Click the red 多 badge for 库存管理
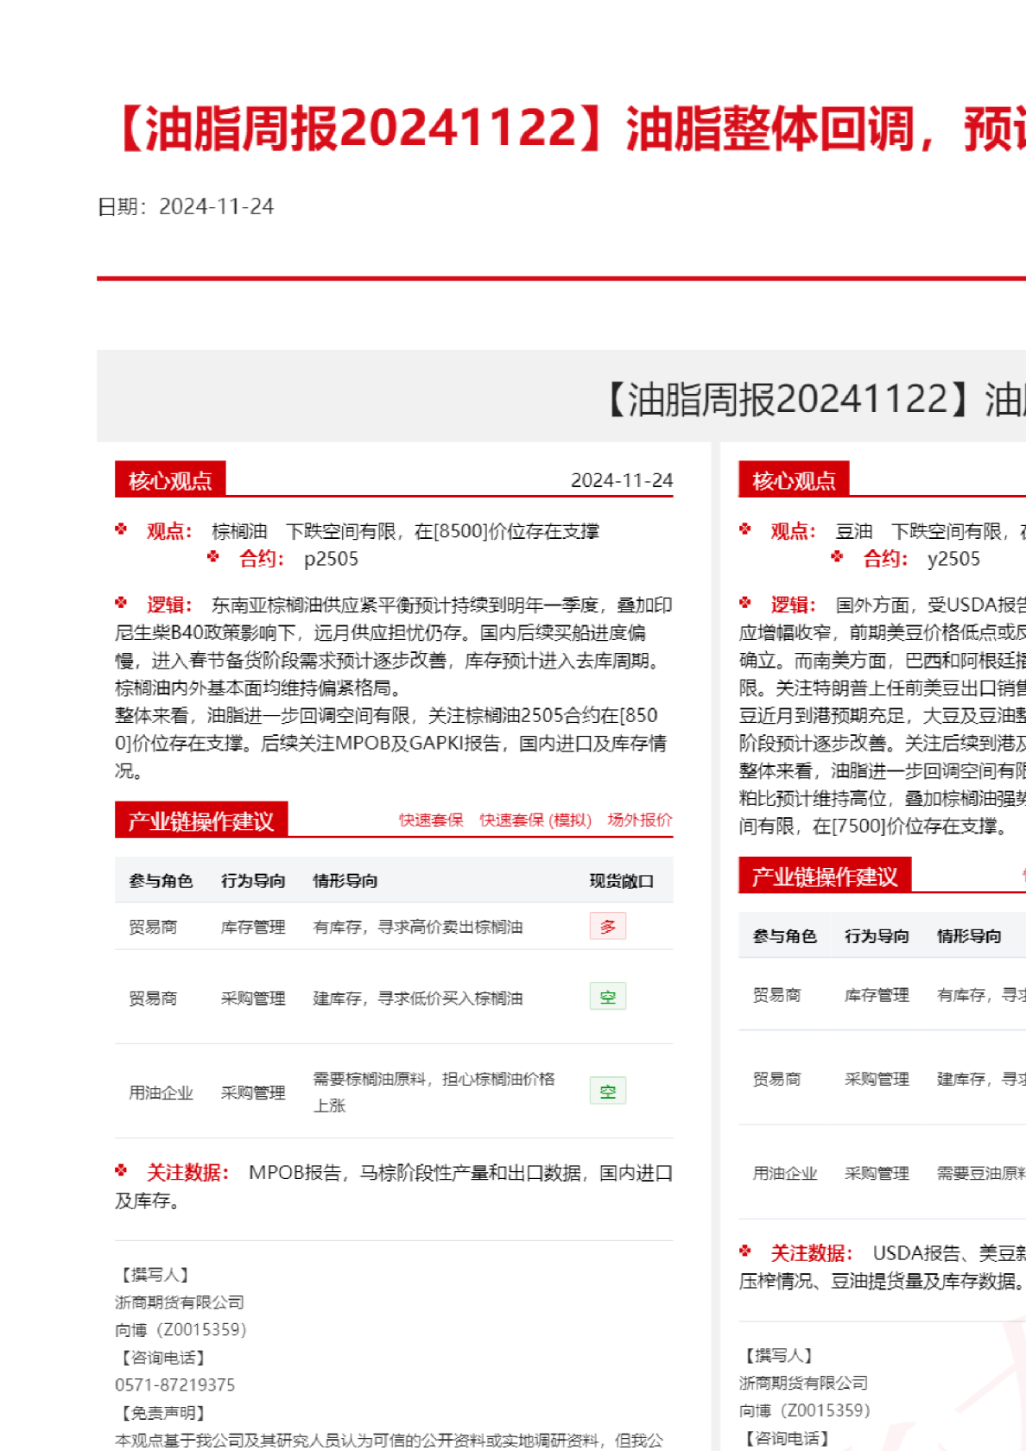Viewport: 1026px width, 1451px height. 608,926
